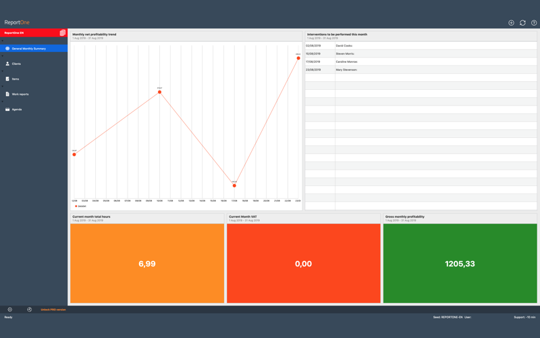Click the add (plus) icon in the header

pos(511,23)
